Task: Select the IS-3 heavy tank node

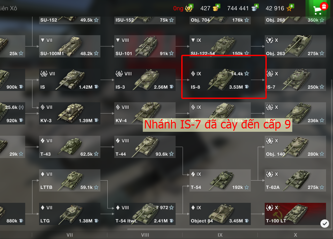Action: pos(145,80)
